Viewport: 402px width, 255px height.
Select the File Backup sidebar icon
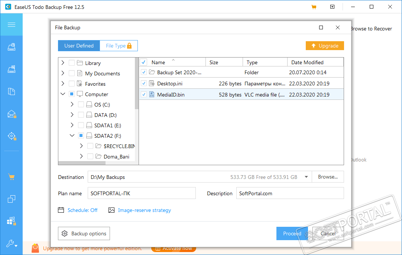point(12,91)
